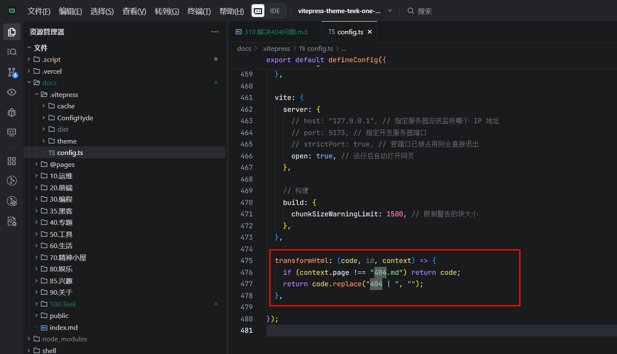Viewport: 617px width, 354px height.
Task: Open source control view with badge 6
Action: pos(12,72)
